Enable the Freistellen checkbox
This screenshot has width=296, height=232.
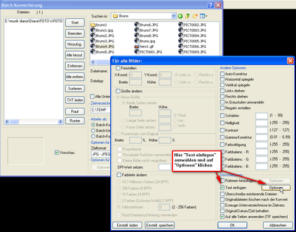[118, 68]
